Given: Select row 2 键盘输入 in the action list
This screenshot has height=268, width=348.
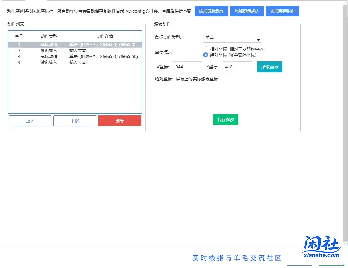Looking at the screenshot, I should click(x=49, y=51).
